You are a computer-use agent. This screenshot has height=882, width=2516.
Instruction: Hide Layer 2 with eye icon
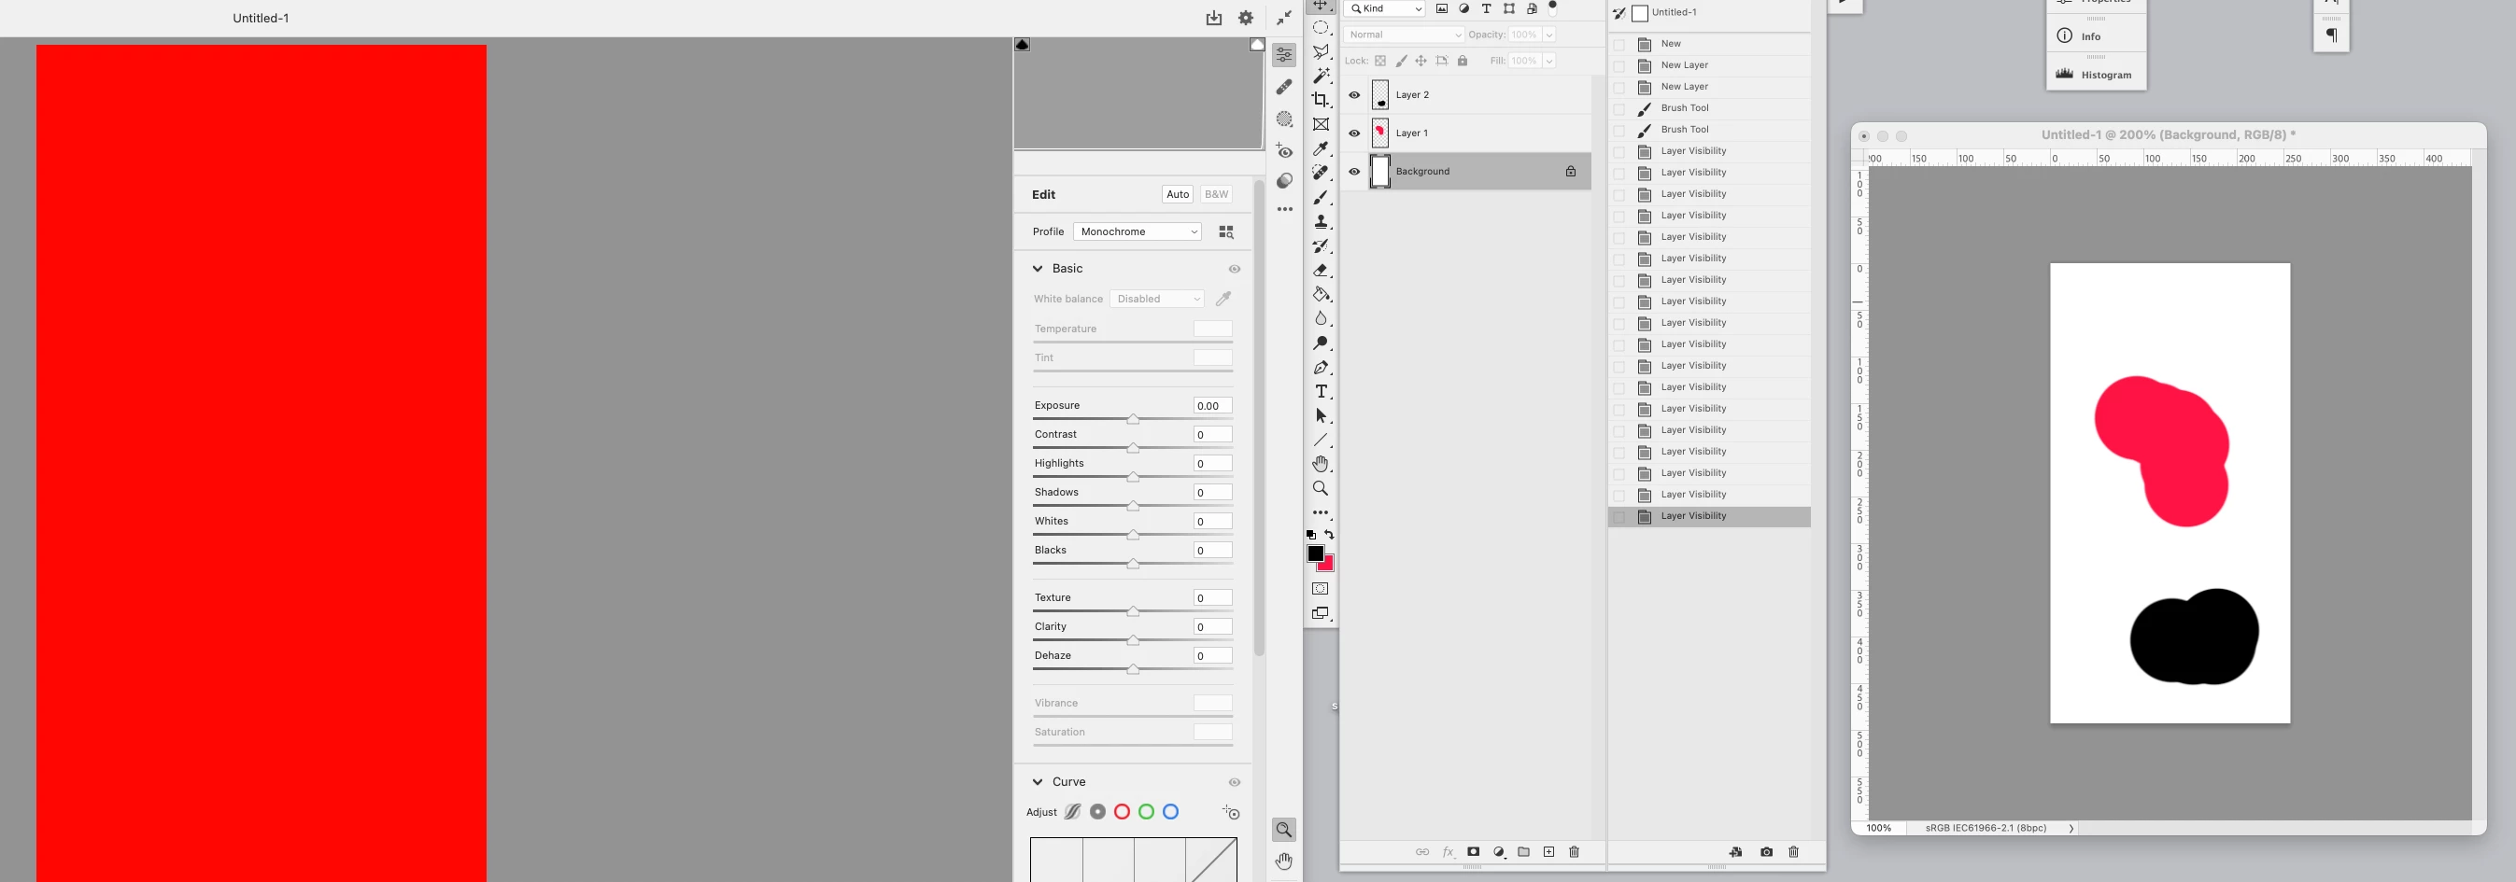point(1353,94)
